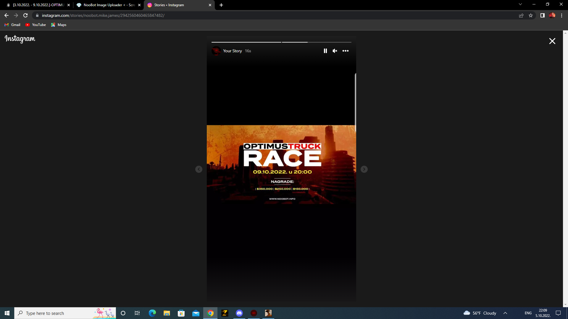Unmute the story audio
Screen dimensions: 568x319
click(335, 51)
